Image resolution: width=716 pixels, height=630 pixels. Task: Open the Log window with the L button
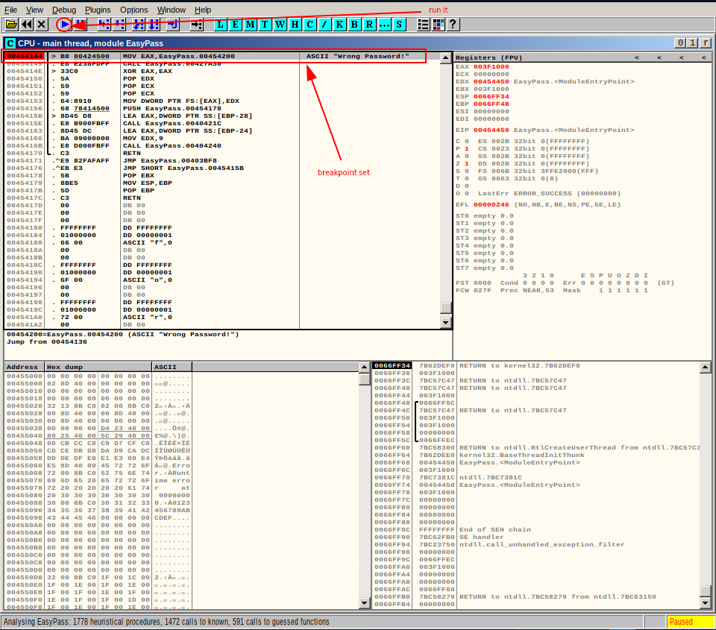221,25
